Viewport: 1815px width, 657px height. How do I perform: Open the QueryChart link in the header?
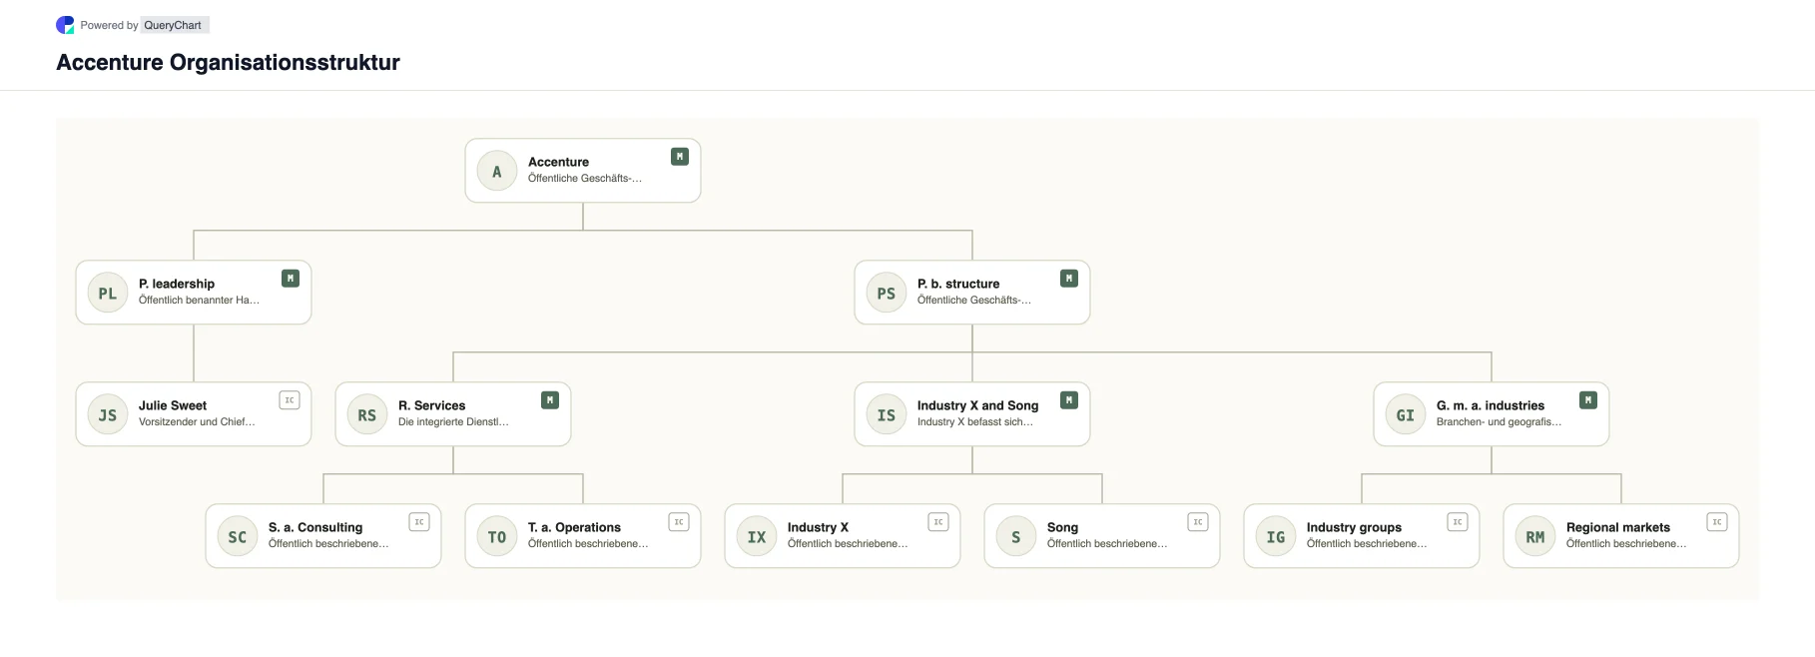click(173, 25)
